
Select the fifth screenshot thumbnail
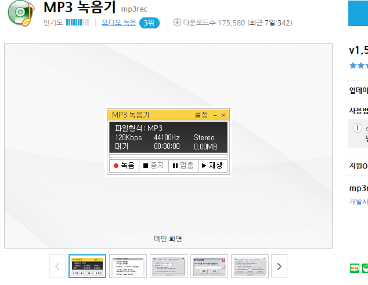click(x=250, y=266)
